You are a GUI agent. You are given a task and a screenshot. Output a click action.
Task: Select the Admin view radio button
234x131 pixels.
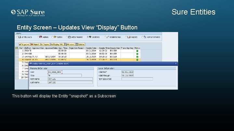click(38, 37)
